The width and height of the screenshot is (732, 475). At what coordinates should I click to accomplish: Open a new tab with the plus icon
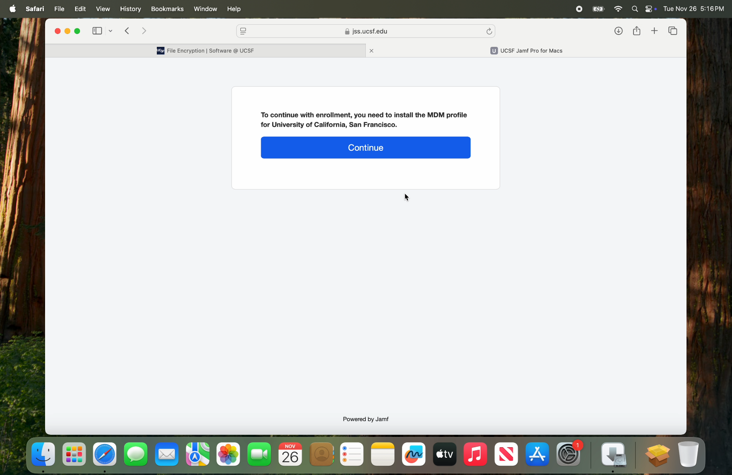tap(654, 31)
